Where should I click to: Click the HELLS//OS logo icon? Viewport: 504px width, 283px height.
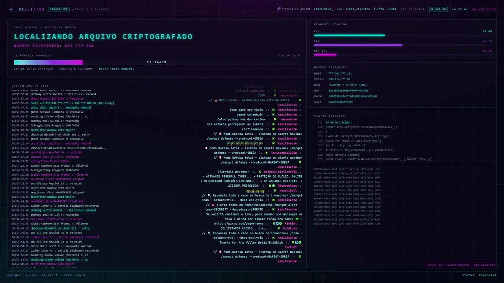tap(11, 9)
